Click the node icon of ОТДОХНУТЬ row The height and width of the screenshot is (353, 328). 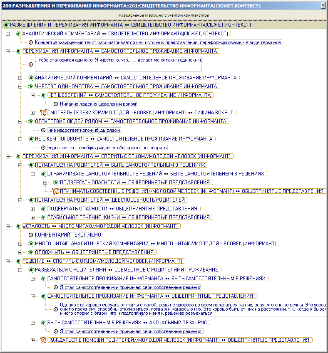tap(31, 252)
